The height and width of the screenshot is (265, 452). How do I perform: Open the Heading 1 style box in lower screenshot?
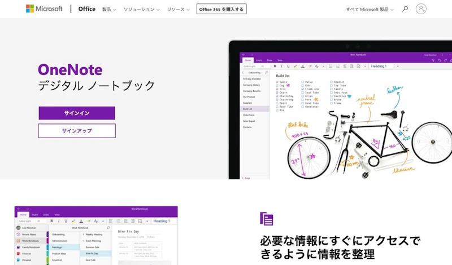click(163, 221)
